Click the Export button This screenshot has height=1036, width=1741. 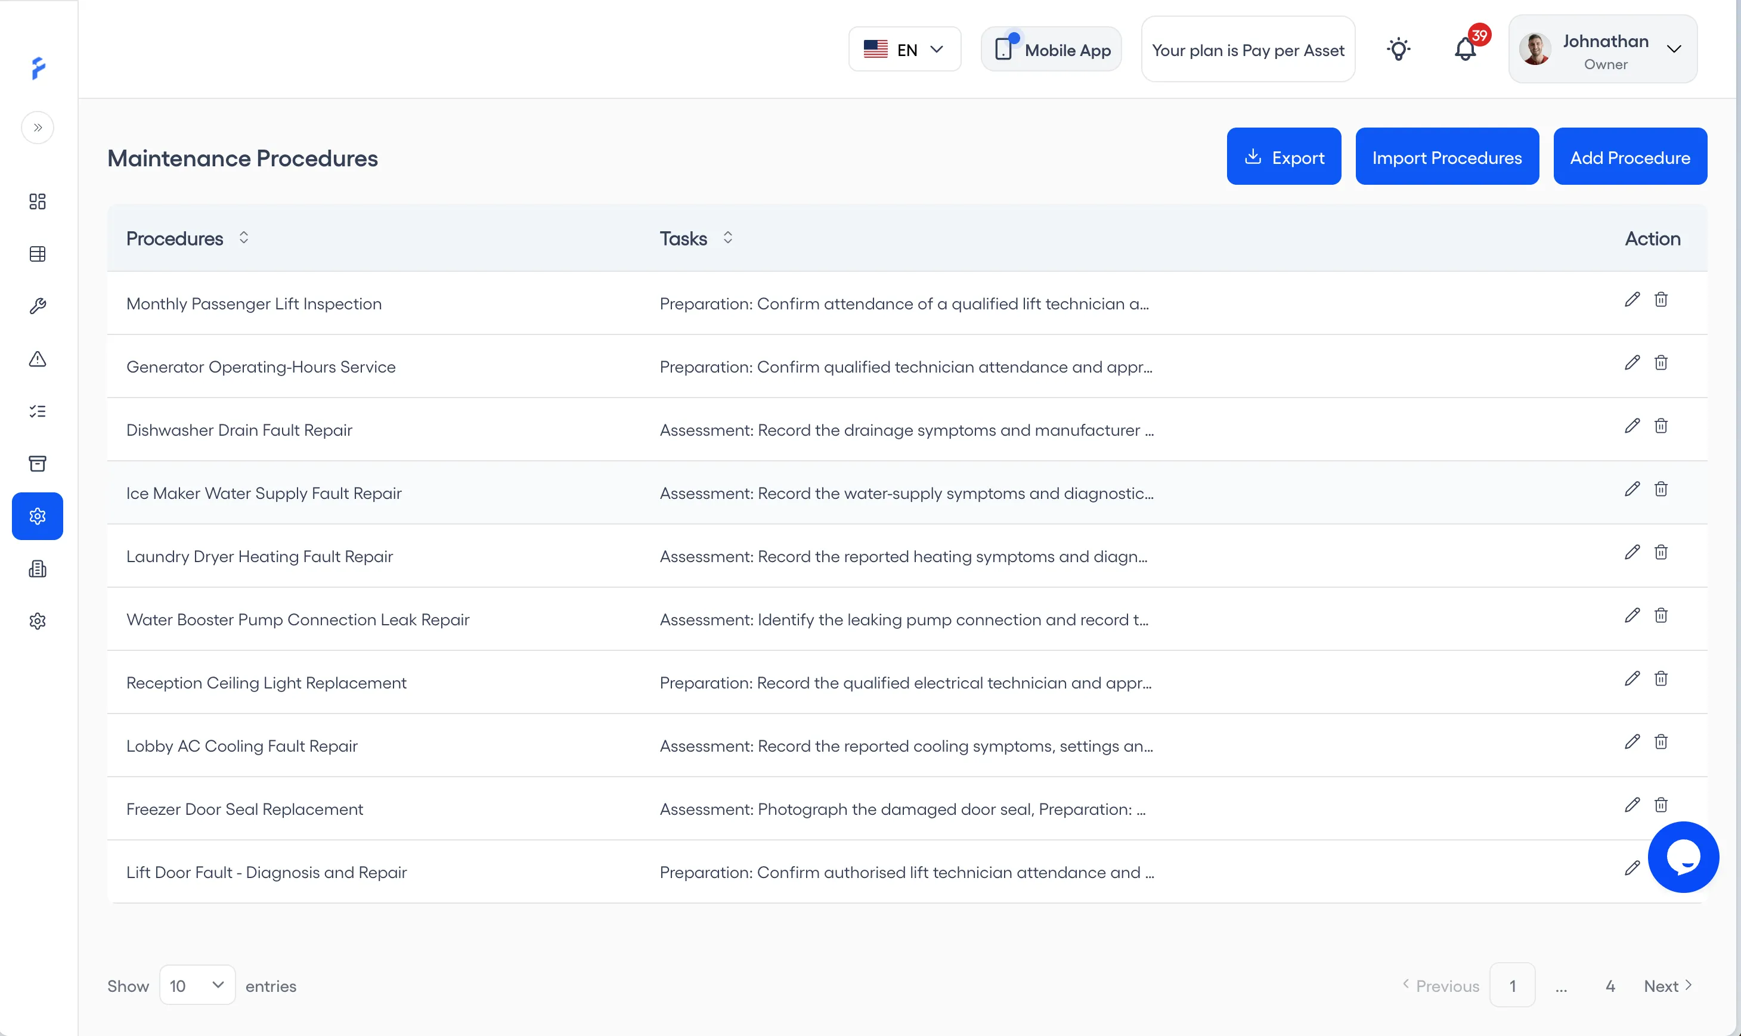pos(1284,156)
